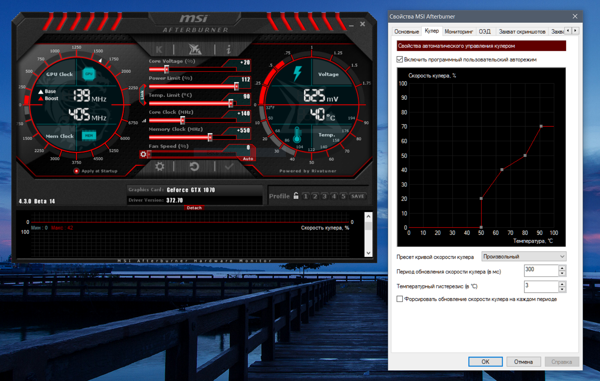The width and height of the screenshot is (600, 381).
Task: Save the profile with SAVE button
Action: 358,196
